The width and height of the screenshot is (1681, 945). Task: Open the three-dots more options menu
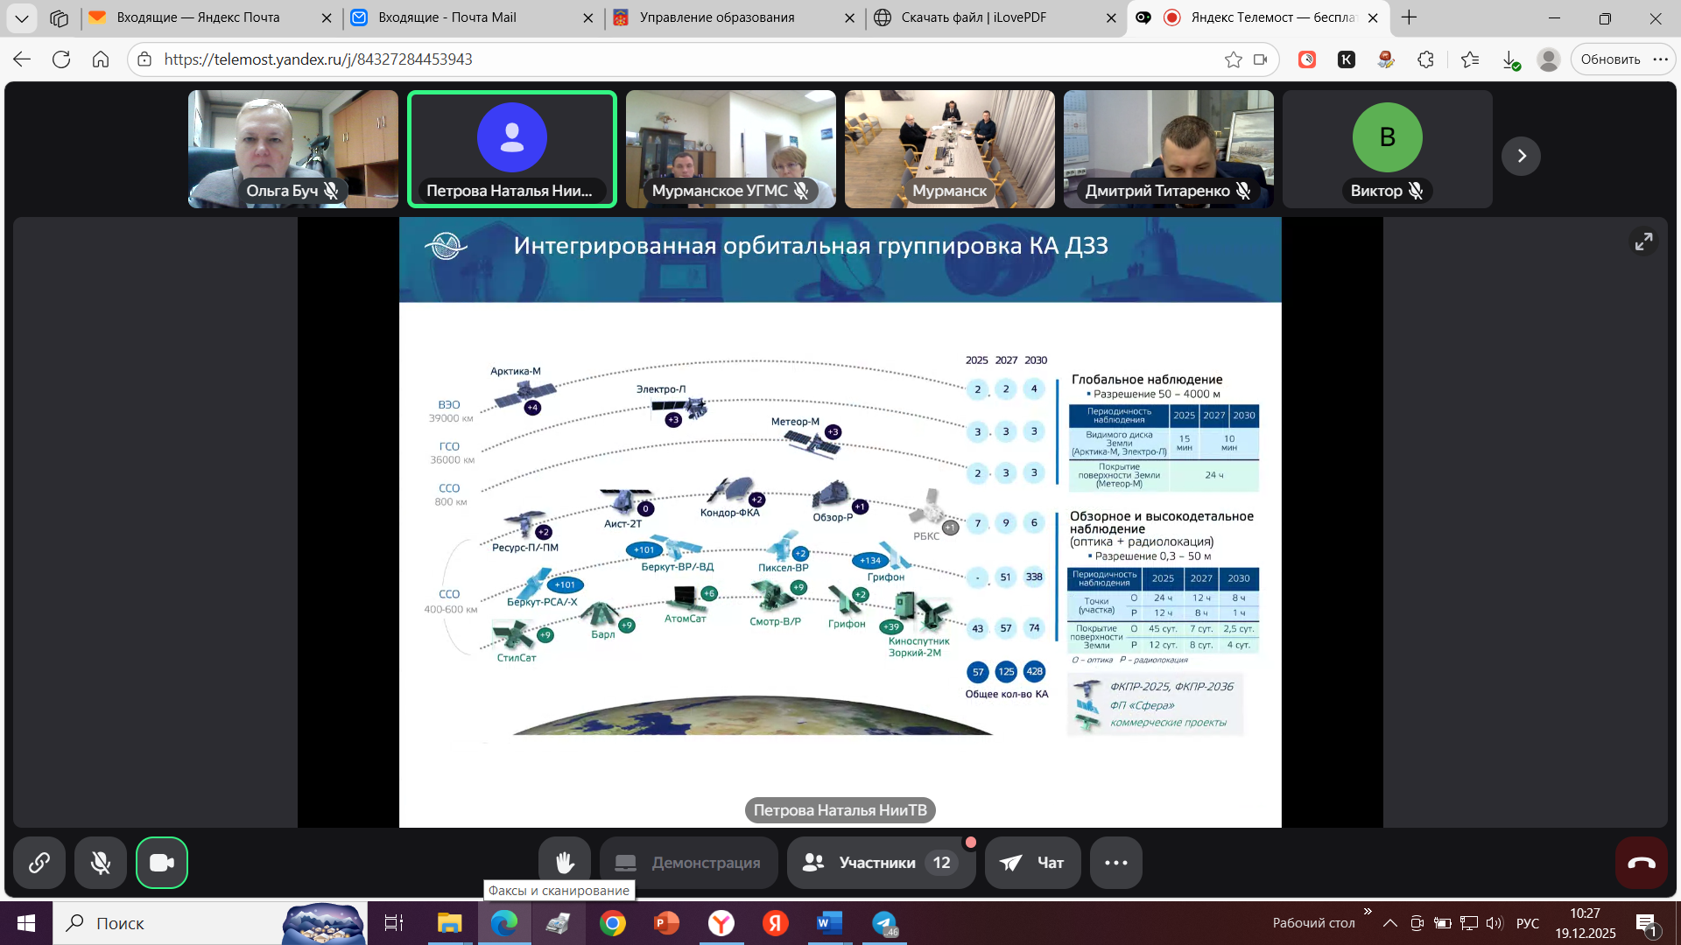[1115, 863]
